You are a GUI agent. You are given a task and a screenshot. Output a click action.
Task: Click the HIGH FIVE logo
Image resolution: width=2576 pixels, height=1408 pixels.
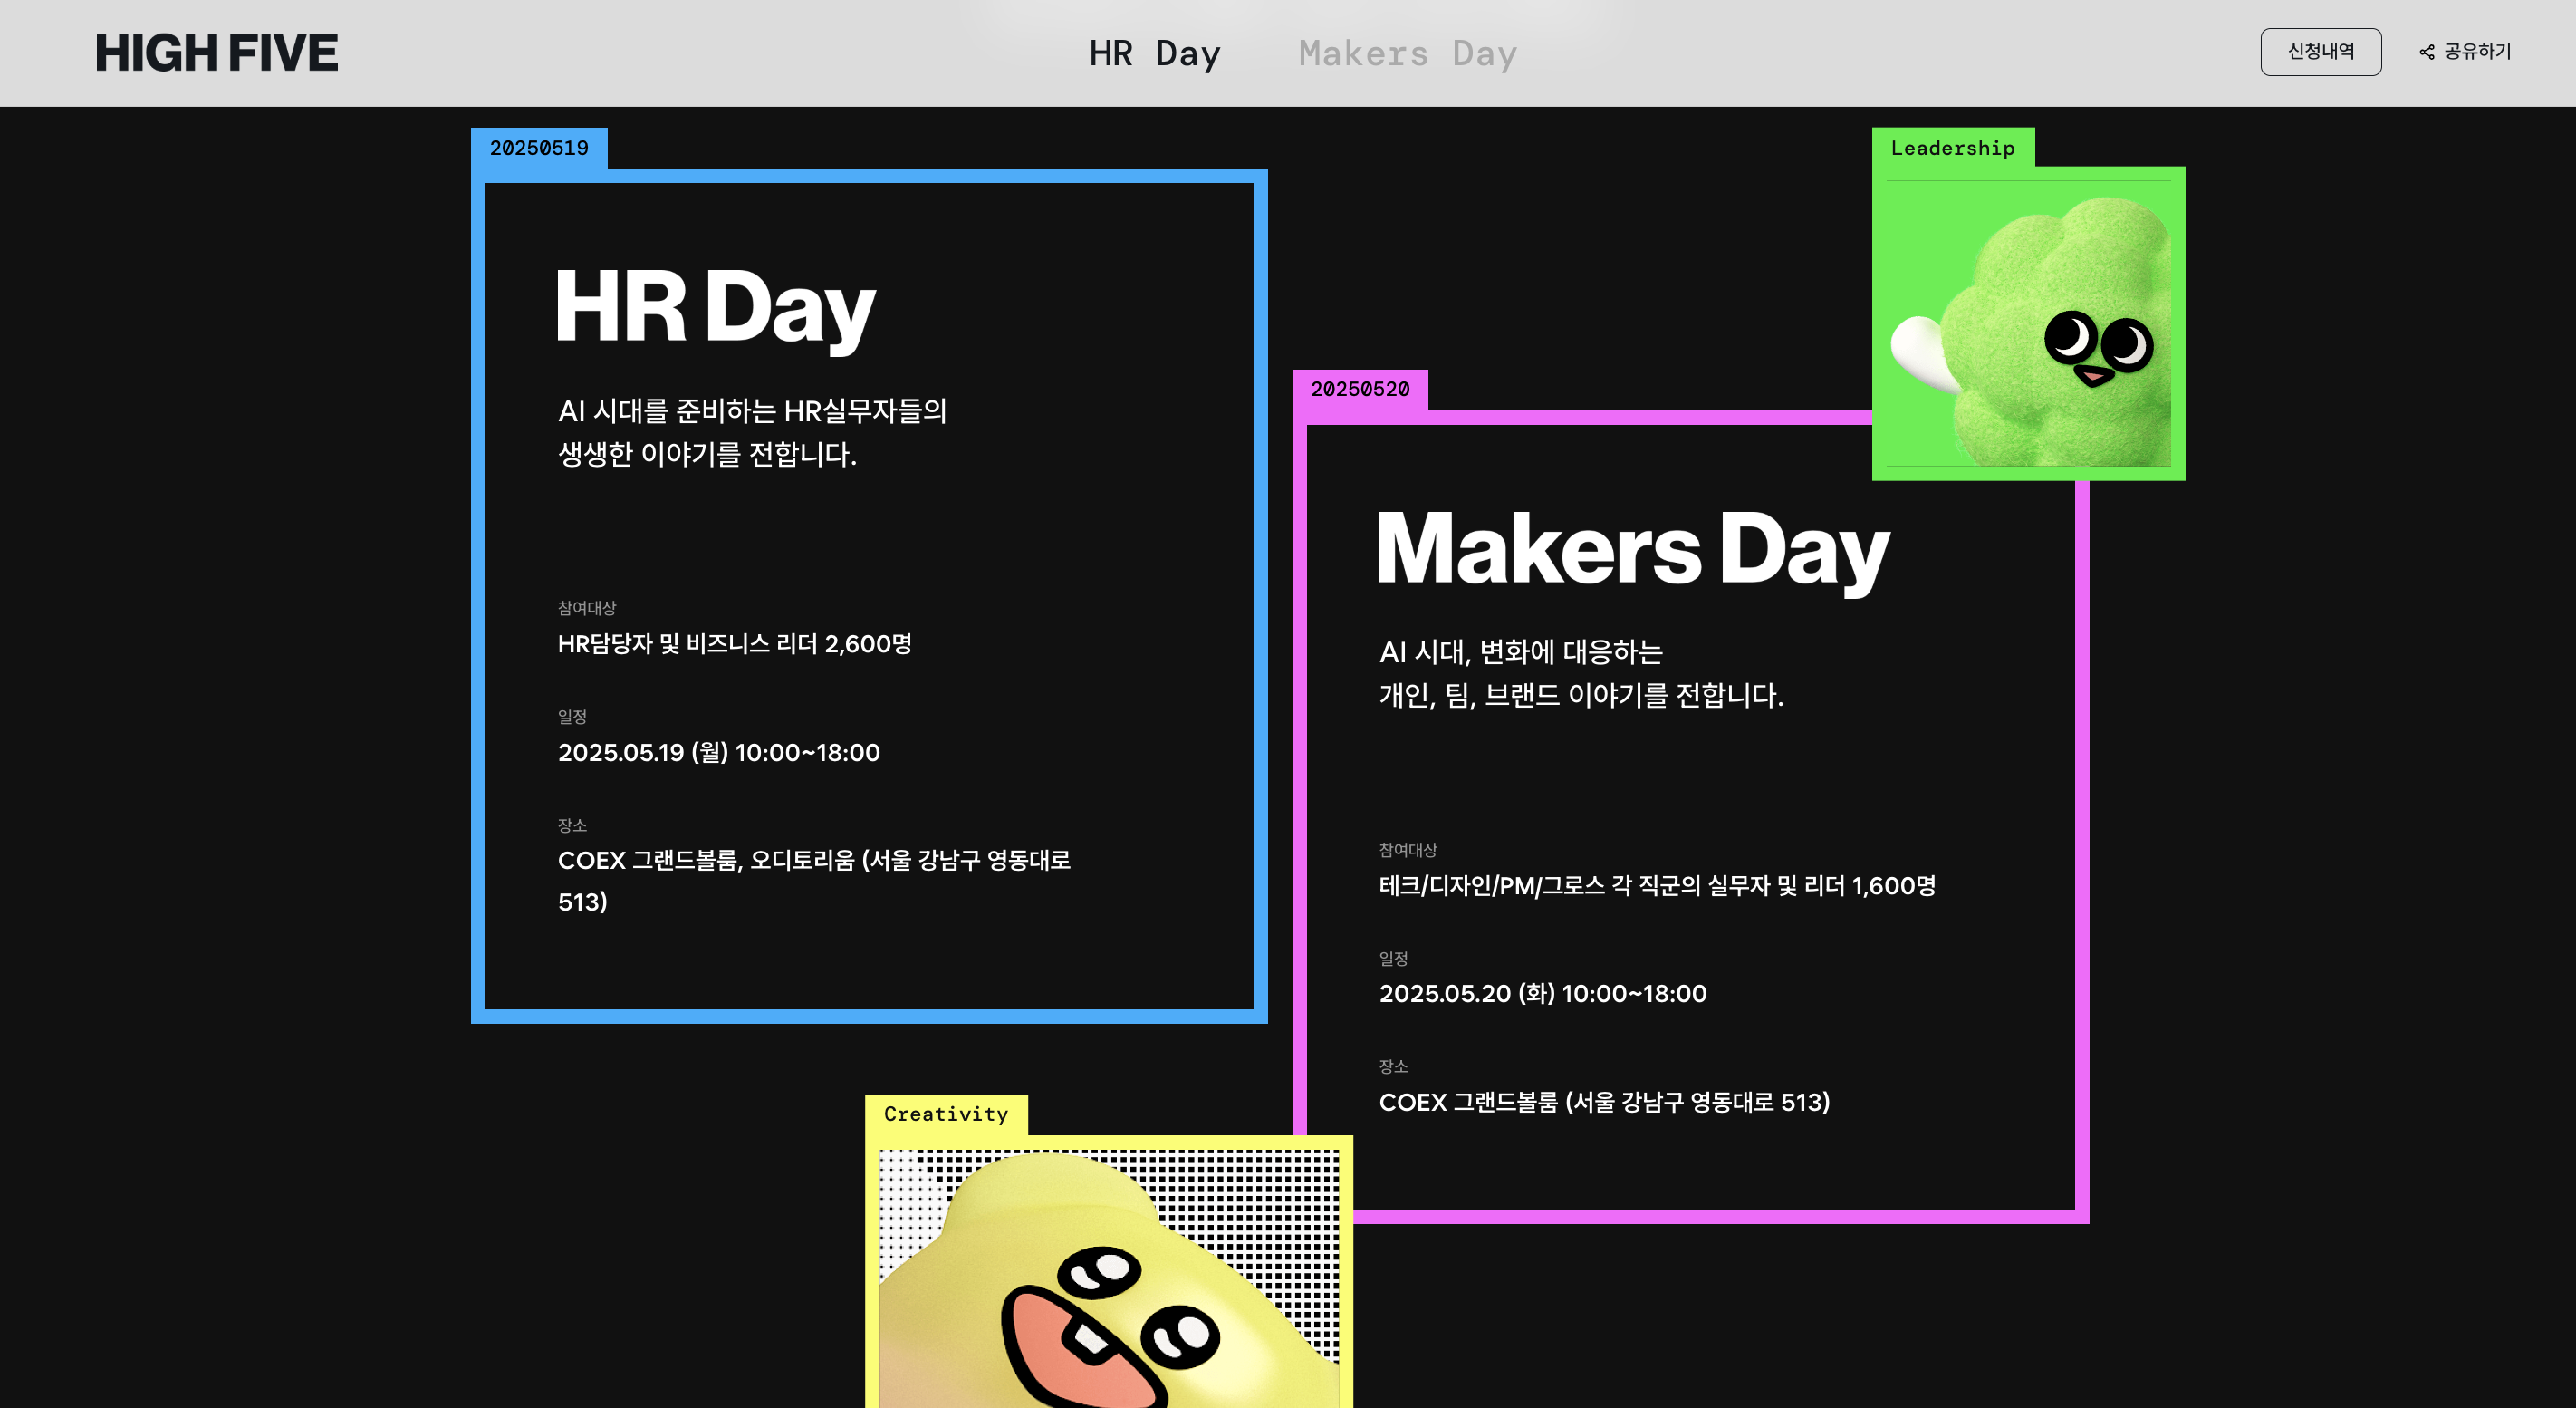pyautogui.click(x=216, y=53)
